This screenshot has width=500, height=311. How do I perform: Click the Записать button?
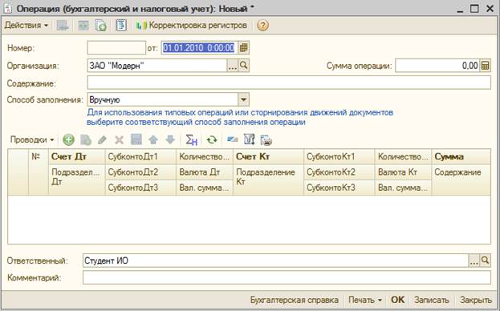point(432,300)
